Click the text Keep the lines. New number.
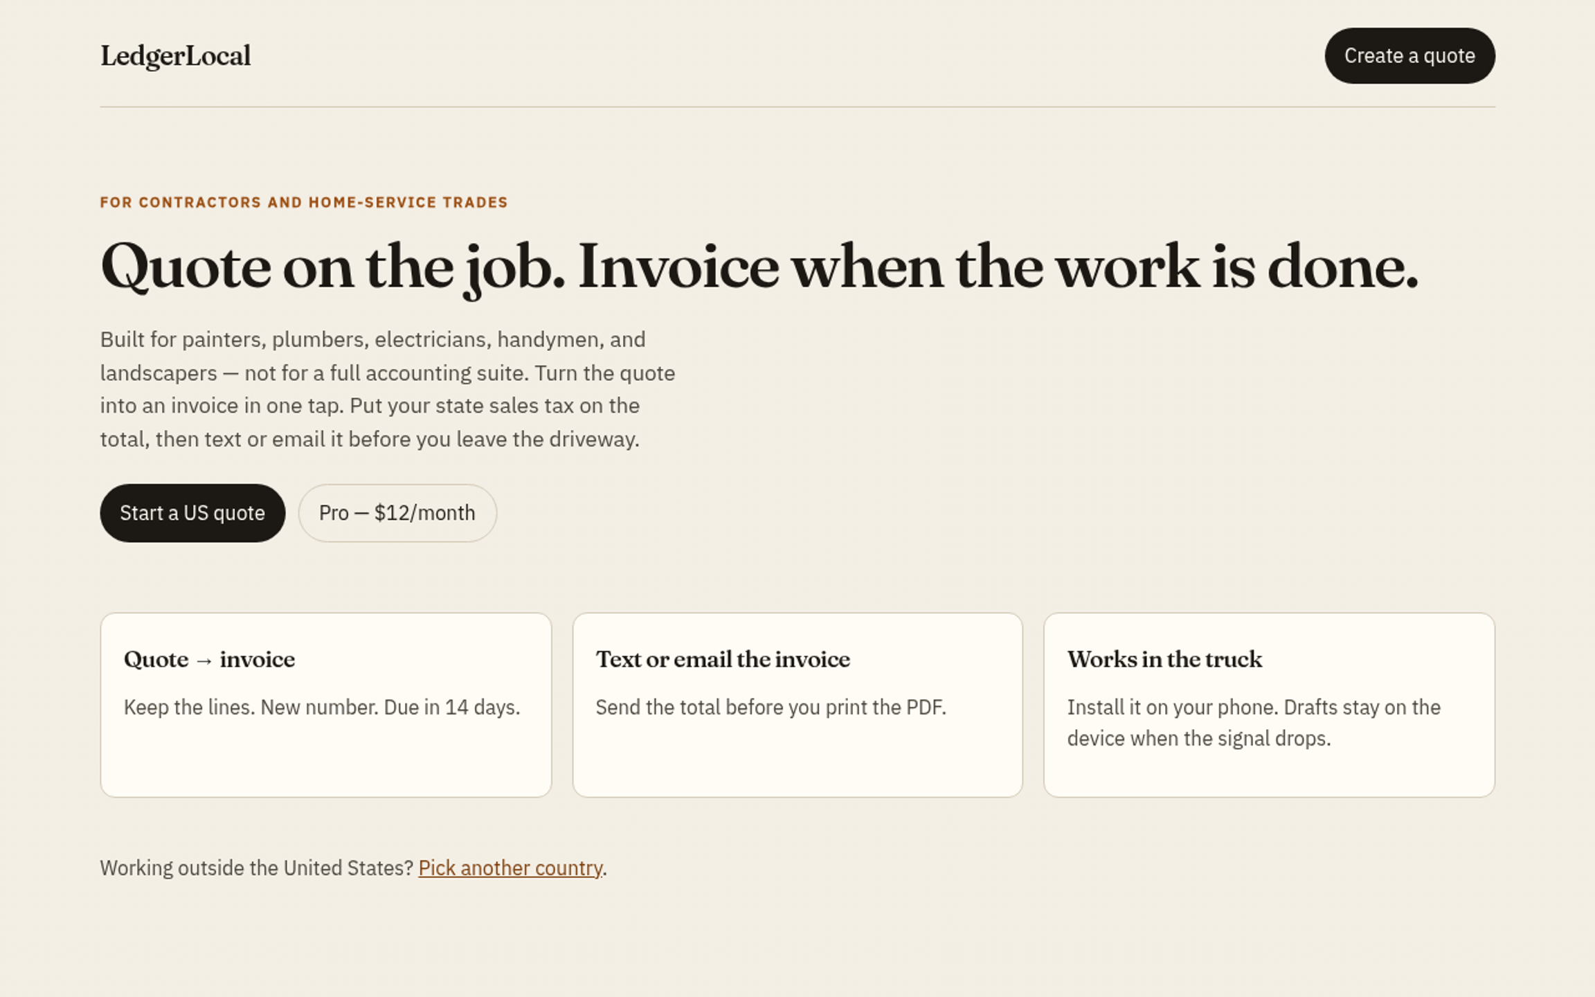The image size is (1595, 997). click(x=251, y=708)
